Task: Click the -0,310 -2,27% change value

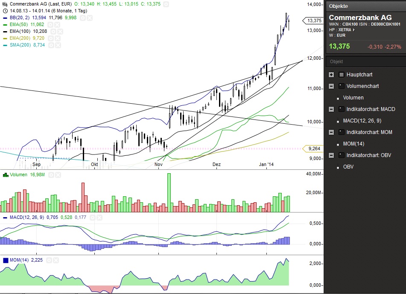Action: [384, 47]
